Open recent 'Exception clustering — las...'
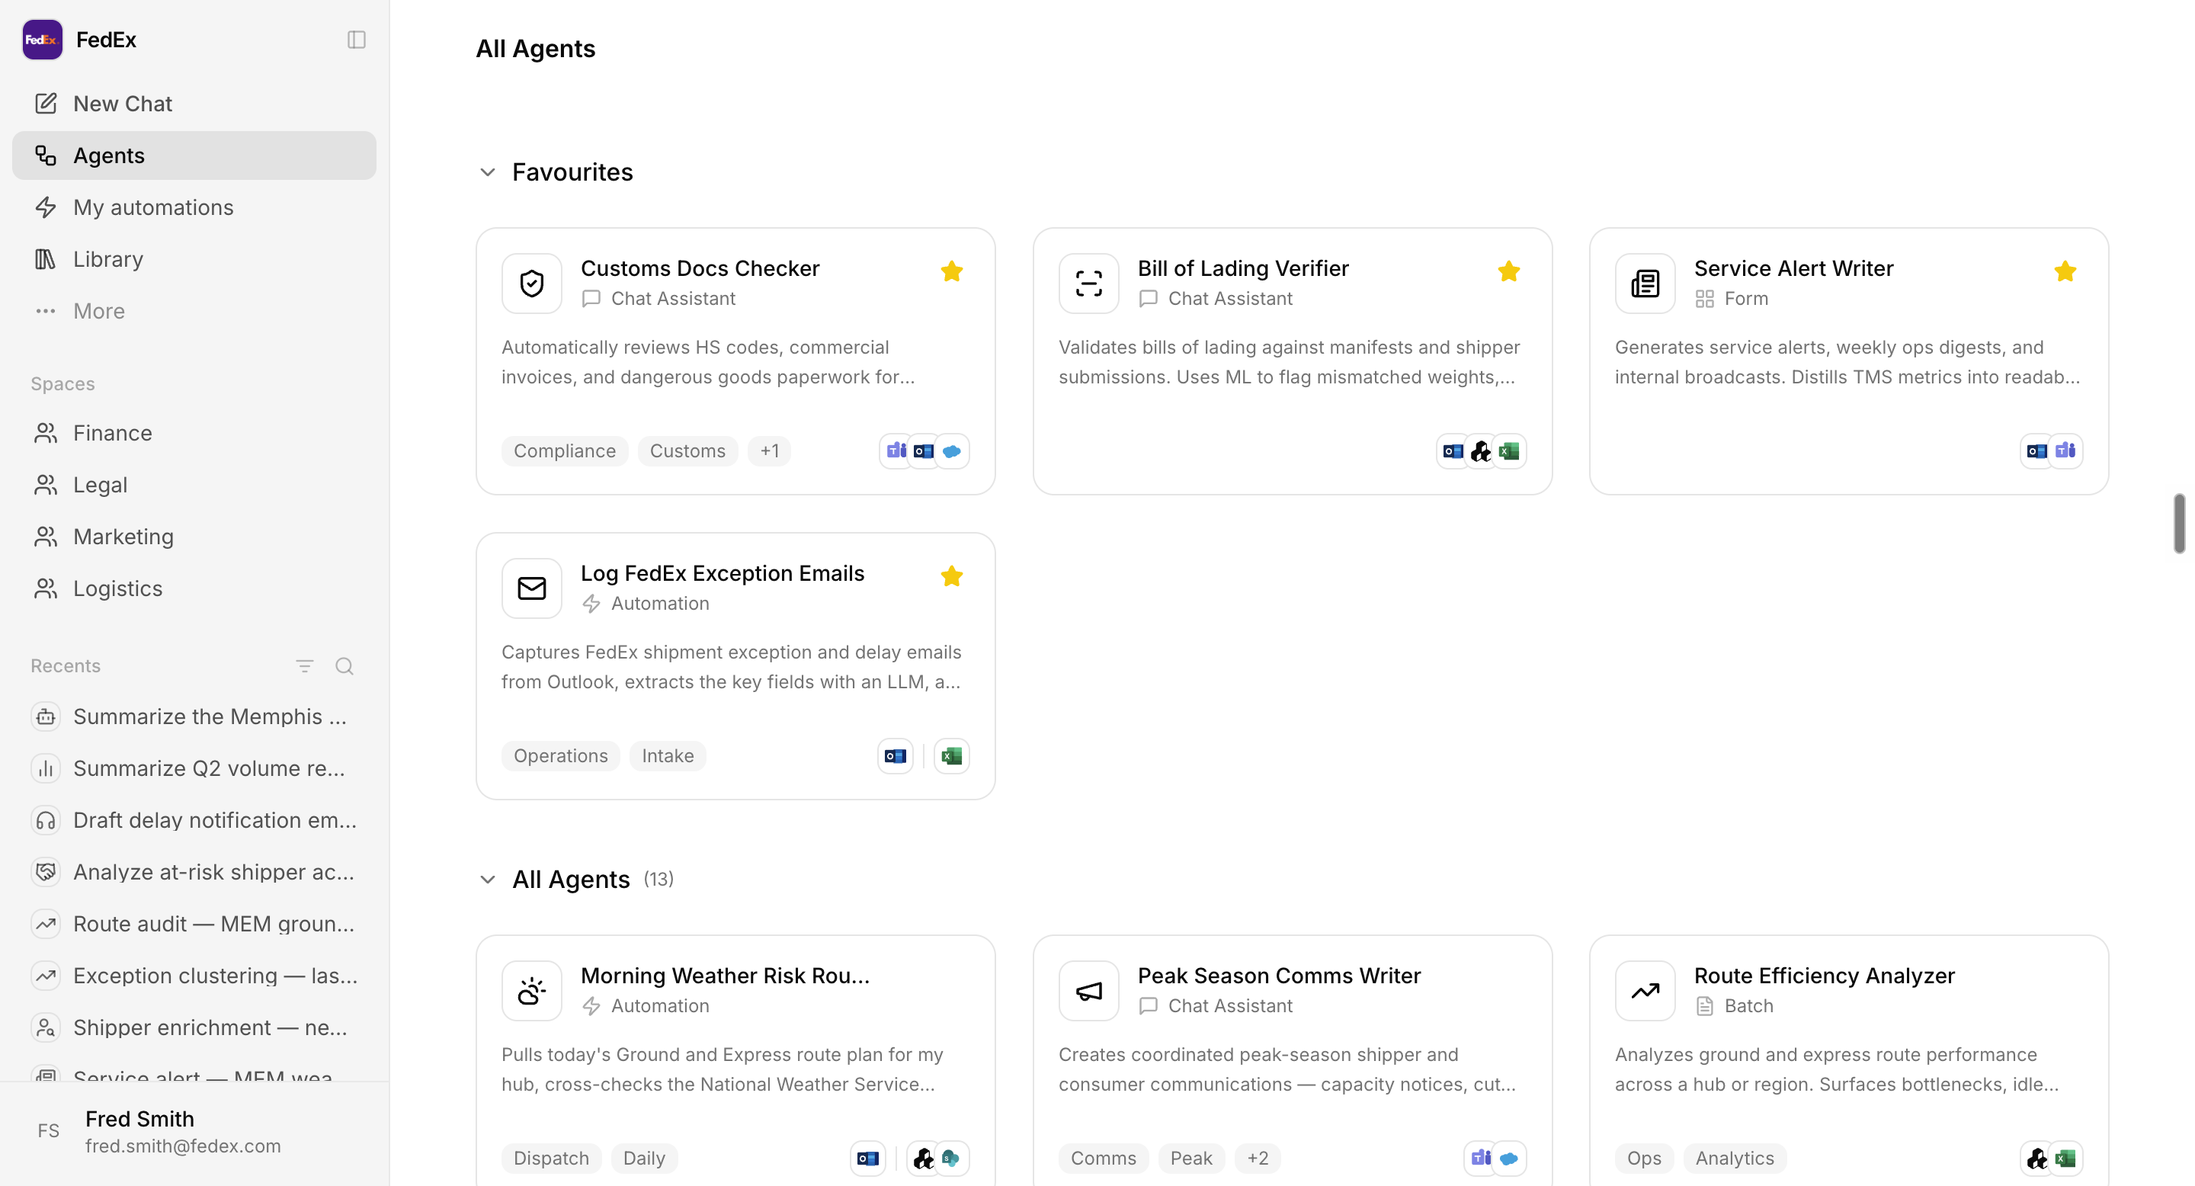This screenshot has width=2195, height=1186. [194, 976]
